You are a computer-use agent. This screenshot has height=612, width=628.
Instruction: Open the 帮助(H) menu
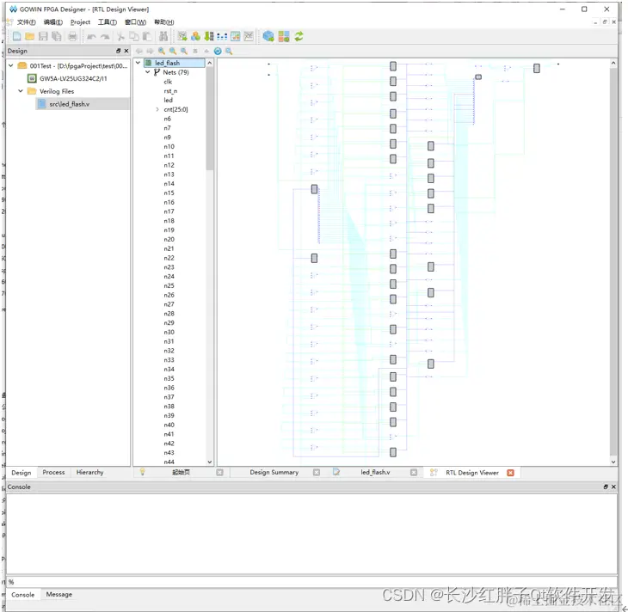[x=163, y=22]
